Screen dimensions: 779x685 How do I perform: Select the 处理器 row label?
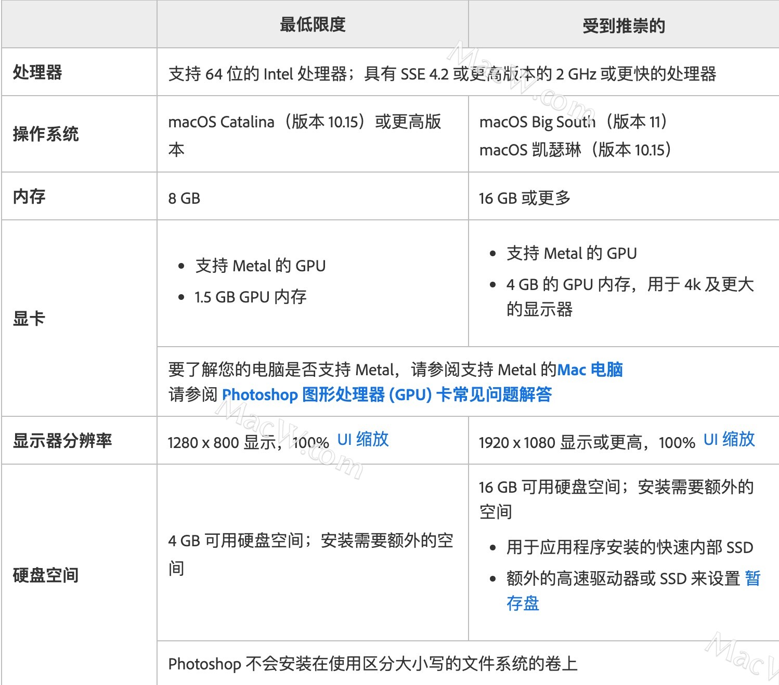[37, 72]
